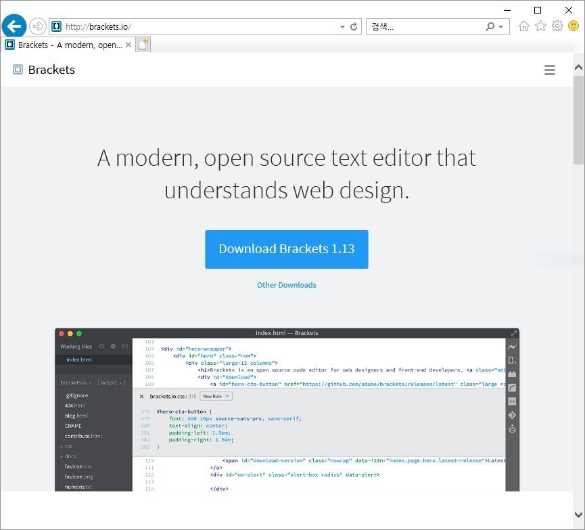
Task: Open the Other Downloads link
Action: click(287, 285)
